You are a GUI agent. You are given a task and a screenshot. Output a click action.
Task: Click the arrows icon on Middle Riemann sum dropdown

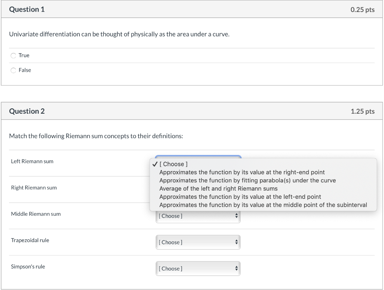click(236, 216)
